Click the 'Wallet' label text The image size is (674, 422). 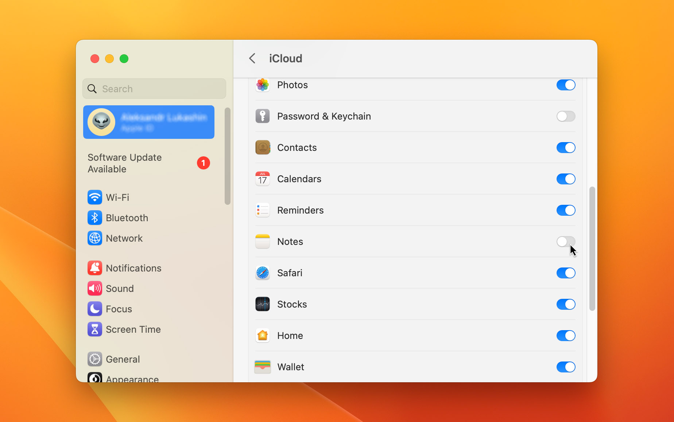[x=291, y=367]
